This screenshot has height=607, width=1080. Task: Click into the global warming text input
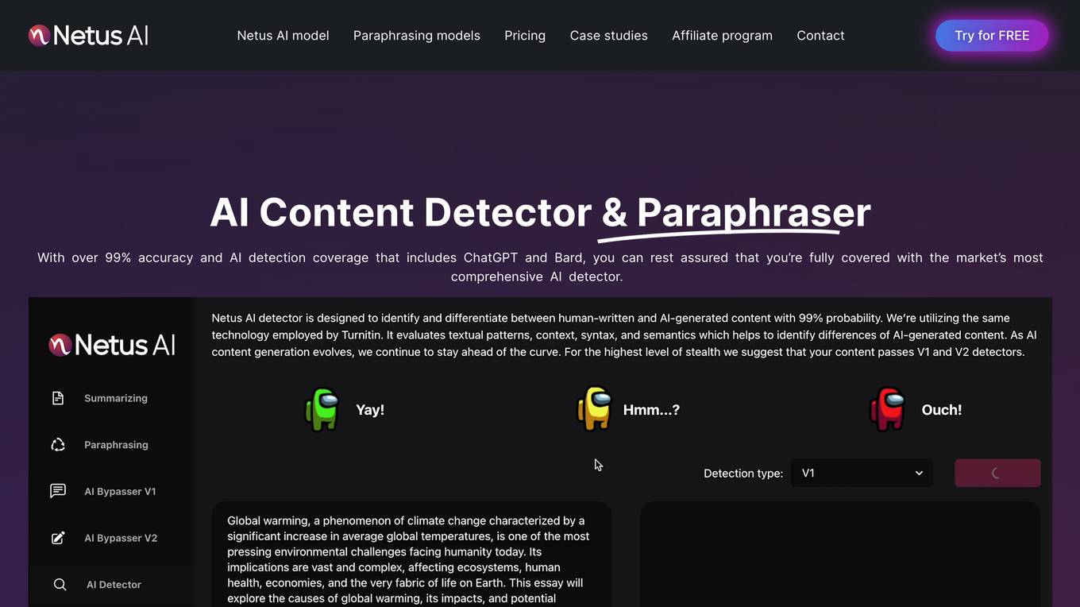(x=411, y=554)
